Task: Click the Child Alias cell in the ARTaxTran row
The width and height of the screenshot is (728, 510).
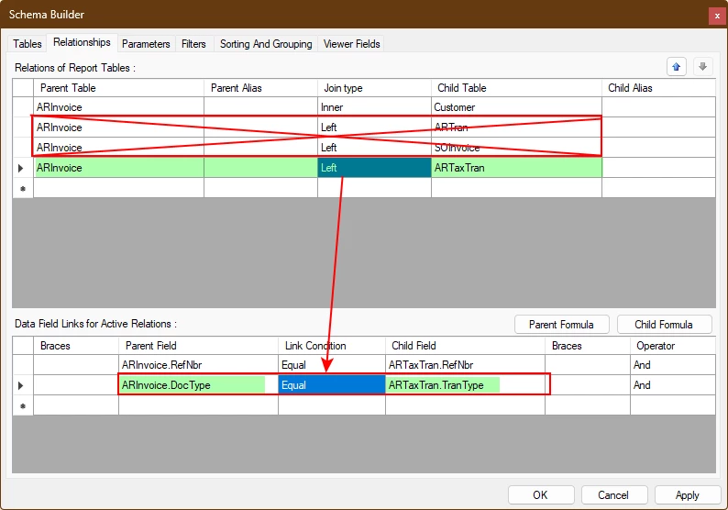Action: 658,168
